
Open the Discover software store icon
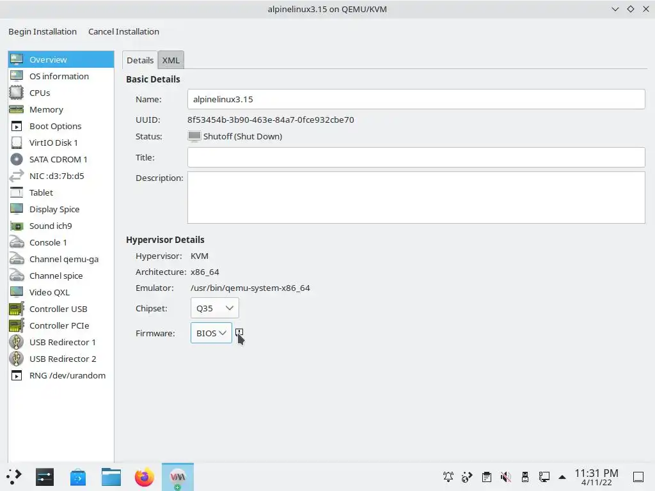point(78,477)
